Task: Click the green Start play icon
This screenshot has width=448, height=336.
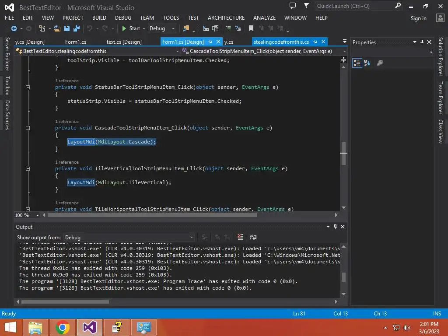Action: point(124,28)
